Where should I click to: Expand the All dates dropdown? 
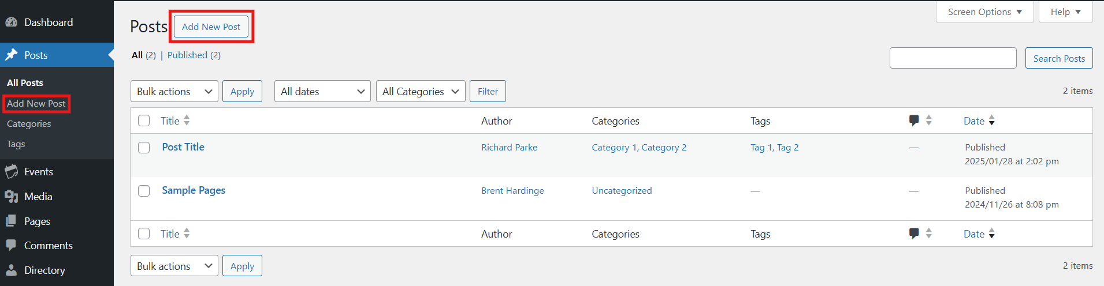(x=322, y=92)
